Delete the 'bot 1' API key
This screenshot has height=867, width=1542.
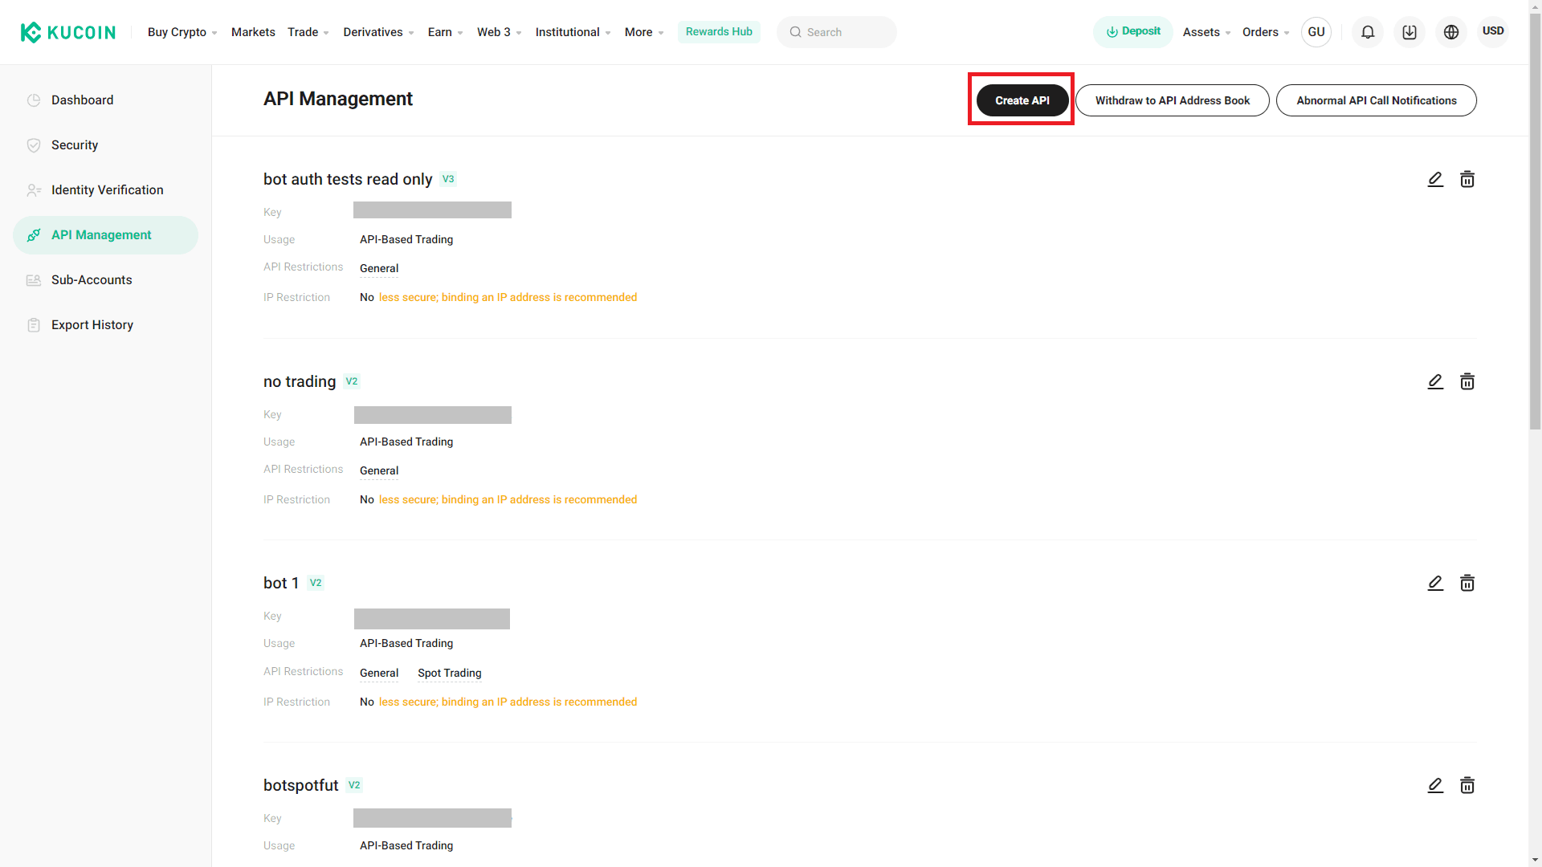(x=1467, y=583)
